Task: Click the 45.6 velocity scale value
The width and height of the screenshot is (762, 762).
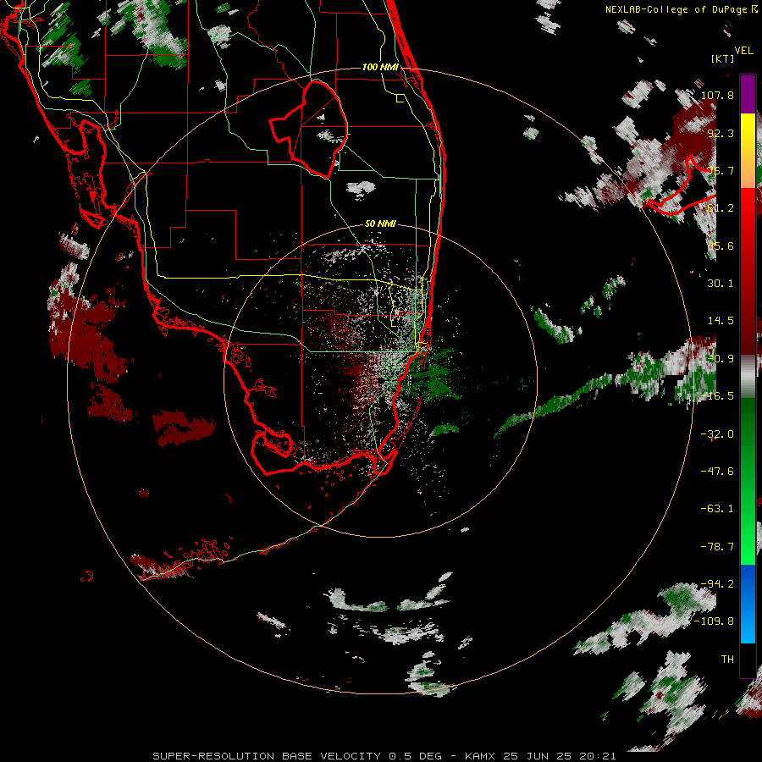Action: tap(721, 246)
